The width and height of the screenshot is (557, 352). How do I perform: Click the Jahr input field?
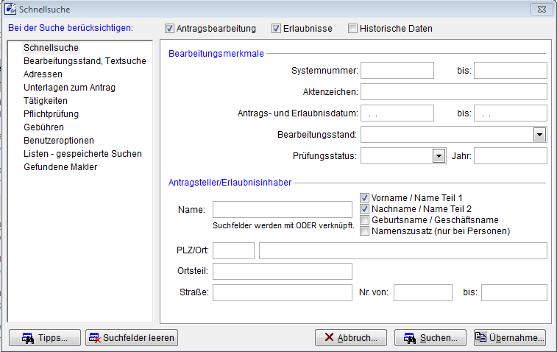coord(510,155)
